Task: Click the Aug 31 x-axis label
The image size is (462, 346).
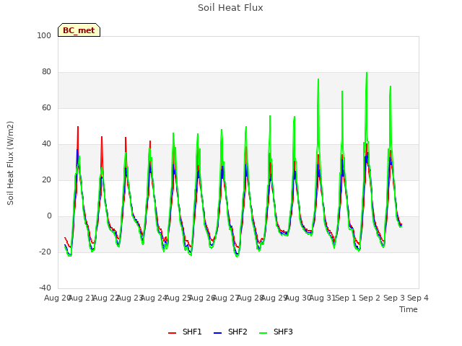Action: (323, 298)
